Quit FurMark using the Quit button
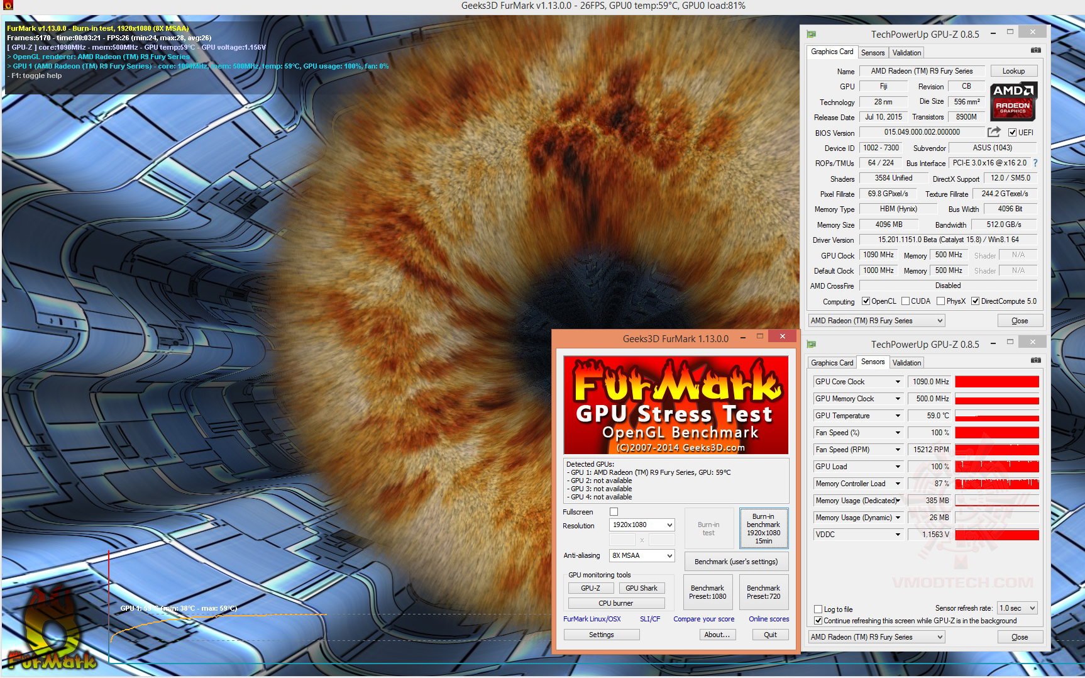Viewport: 1085px width, 678px height. pos(770,635)
